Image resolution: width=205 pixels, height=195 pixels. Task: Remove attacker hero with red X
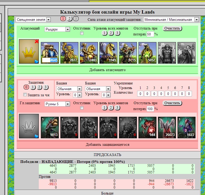coord(37,41)
